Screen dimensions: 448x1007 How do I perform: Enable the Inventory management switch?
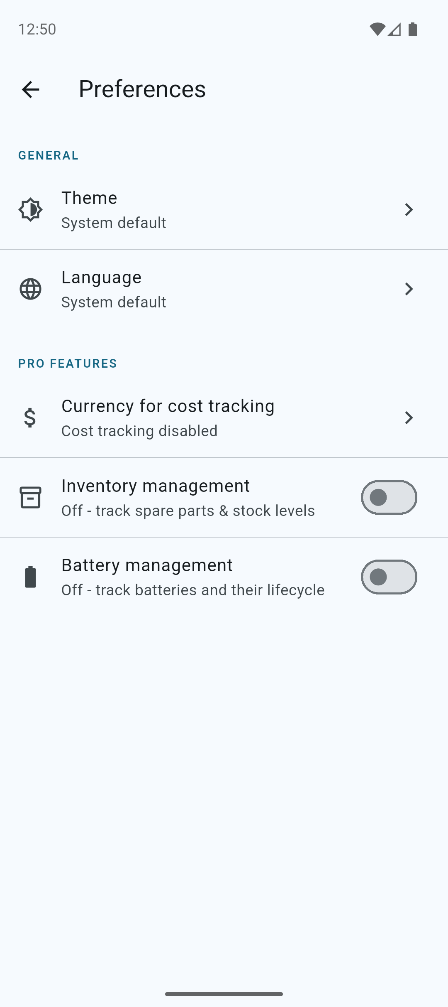pyautogui.click(x=389, y=497)
